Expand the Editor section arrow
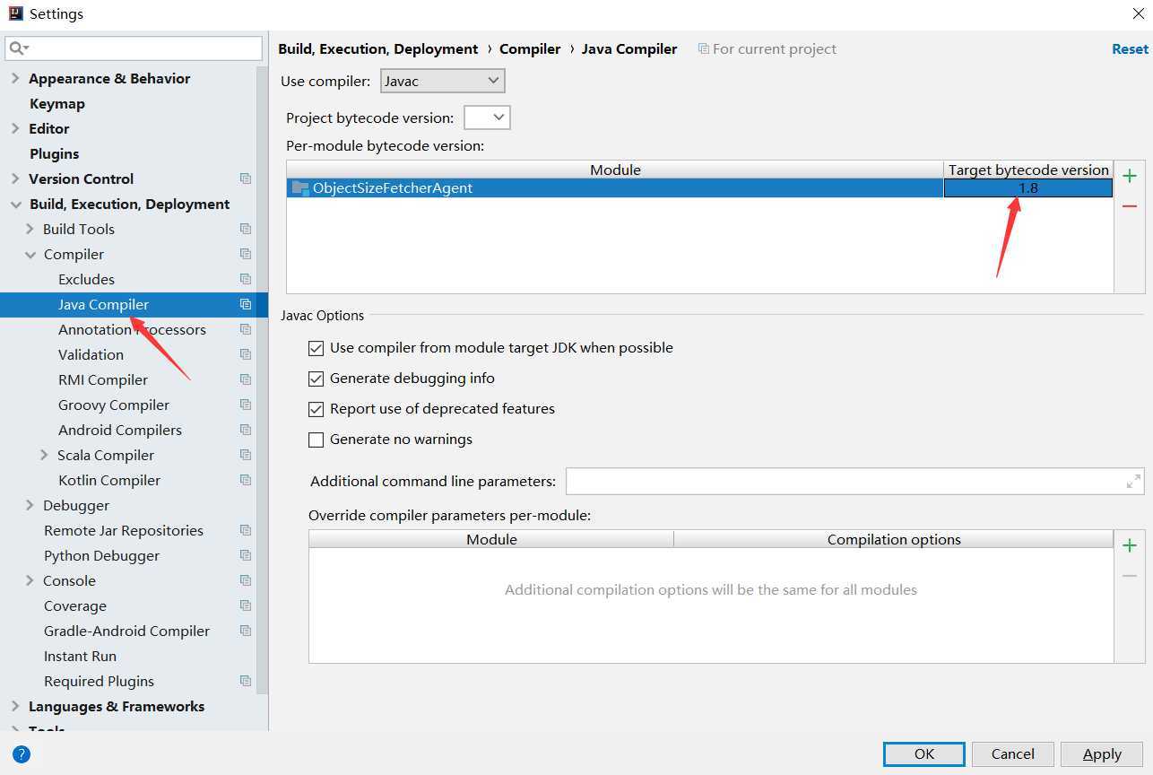This screenshot has height=775, width=1153. (x=15, y=128)
